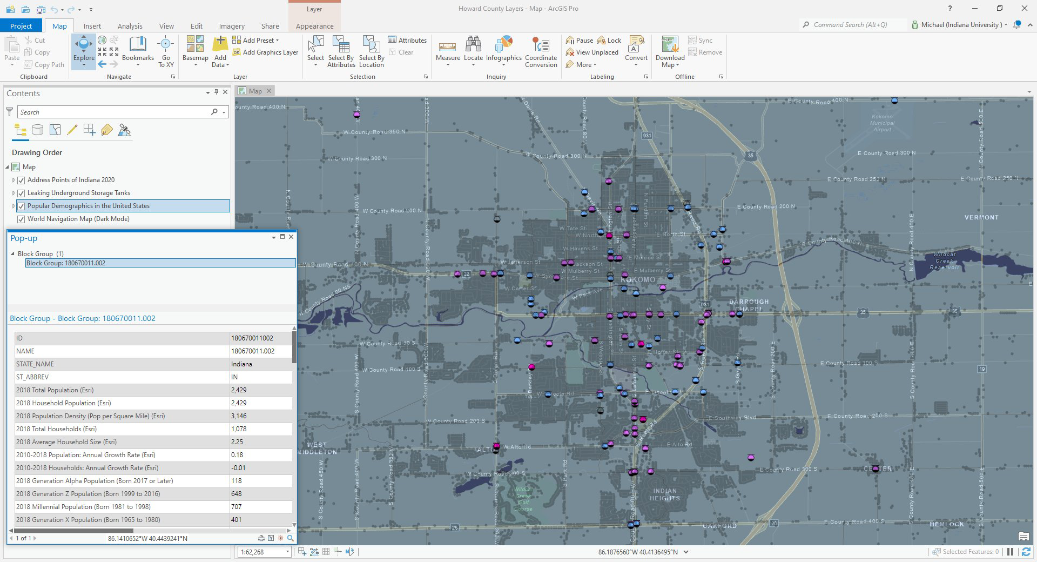Open the map scale dropdown
This screenshot has height=562, width=1037.
pyautogui.click(x=287, y=552)
